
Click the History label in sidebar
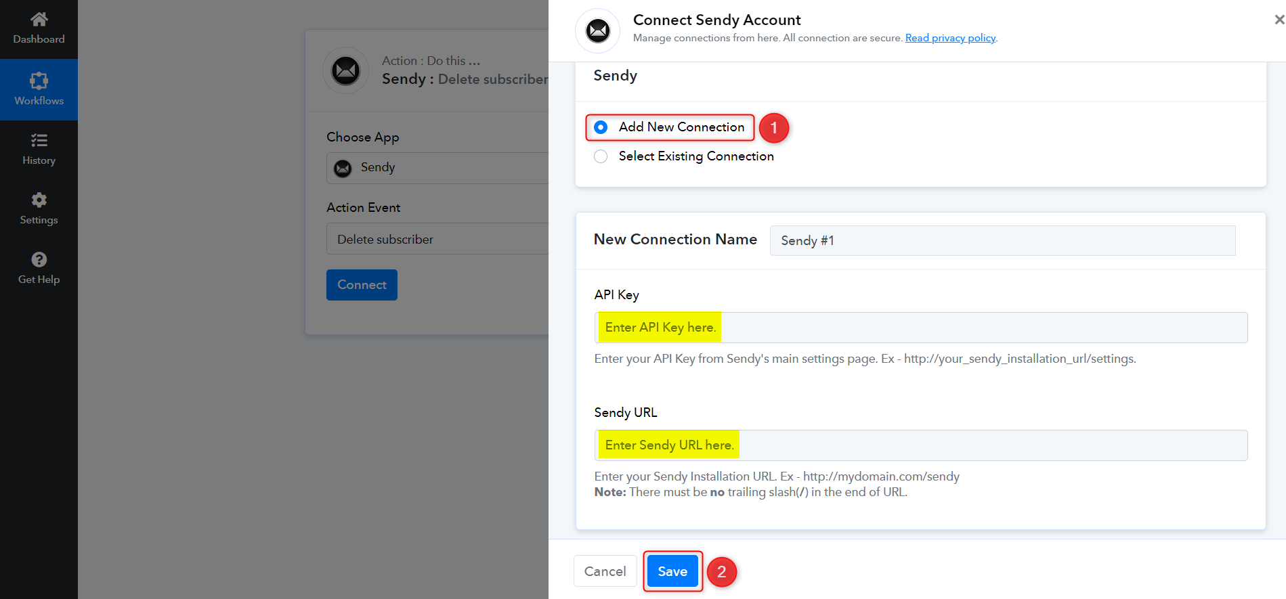coord(39,160)
